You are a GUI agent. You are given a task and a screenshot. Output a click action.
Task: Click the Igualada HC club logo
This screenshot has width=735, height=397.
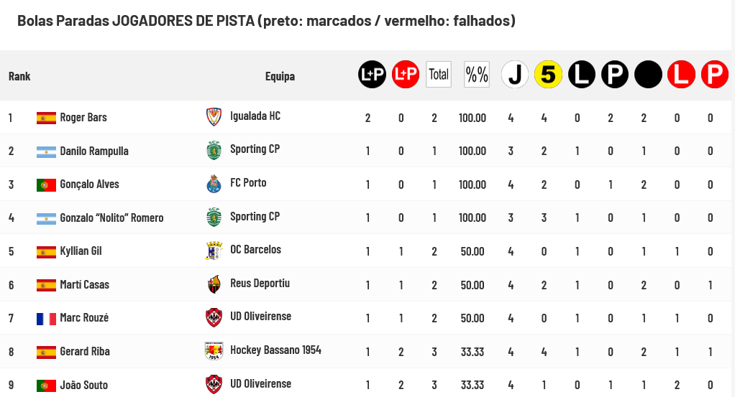point(213,116)
